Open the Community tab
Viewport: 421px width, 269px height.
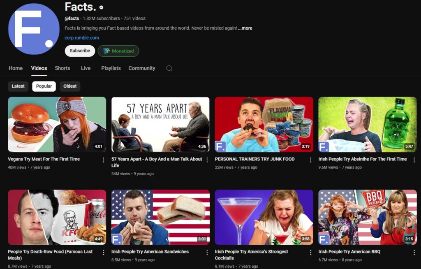point(142,68)
